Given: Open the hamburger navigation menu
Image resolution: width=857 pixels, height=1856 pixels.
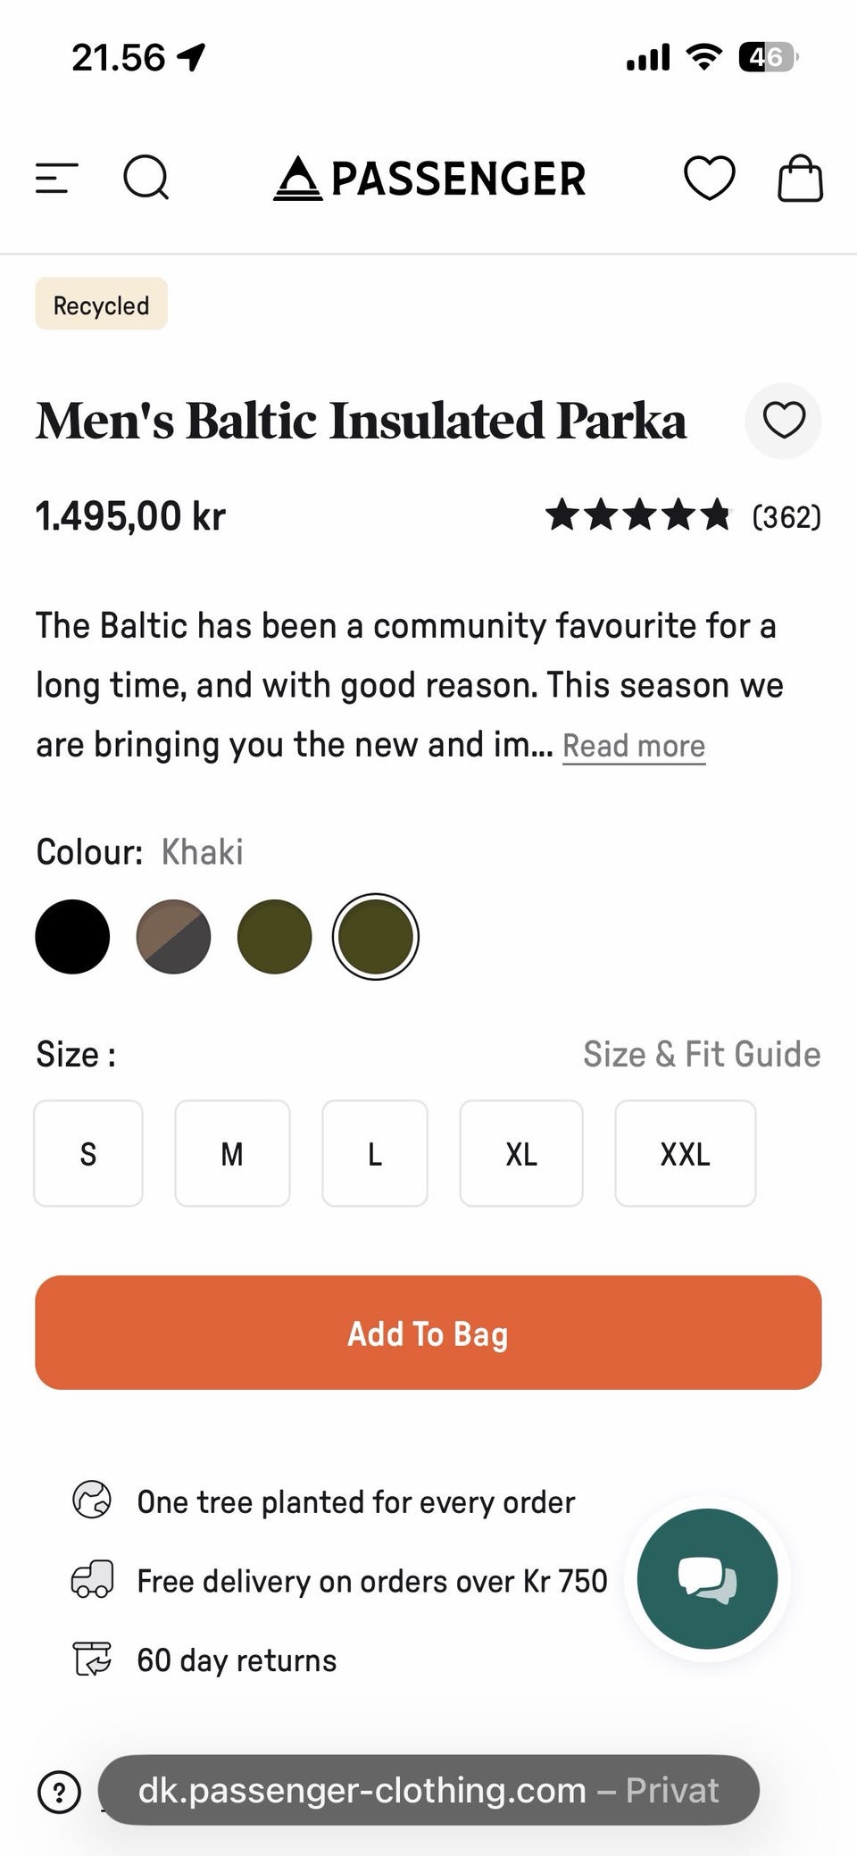Looking at the screenshot, I should point(57,178).
